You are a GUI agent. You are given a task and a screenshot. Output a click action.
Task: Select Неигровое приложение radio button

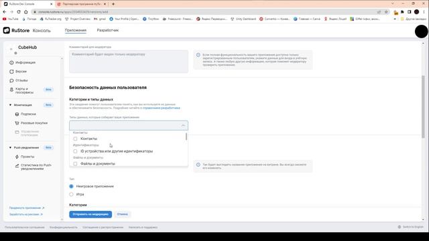coord(72,186)
